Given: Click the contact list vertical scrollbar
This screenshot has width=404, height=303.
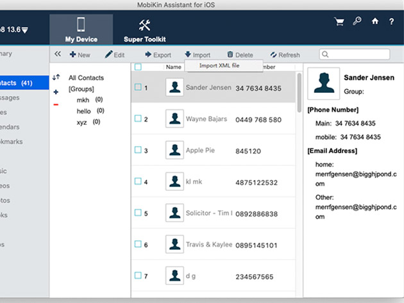Looking at the screenshot, I should click(x=299, y=93).
